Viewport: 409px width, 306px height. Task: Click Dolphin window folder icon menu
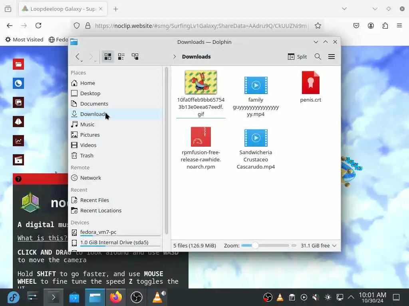click(74, 42)
